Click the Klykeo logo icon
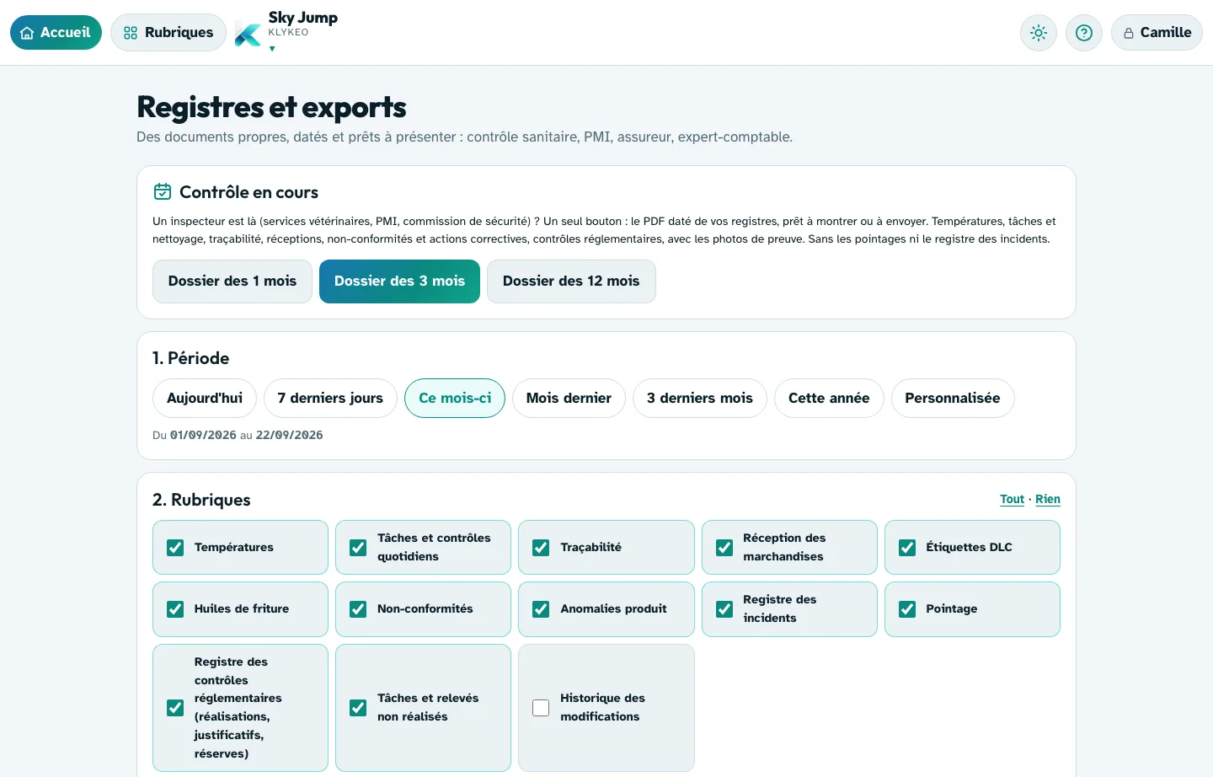 (x=248, y=35)
